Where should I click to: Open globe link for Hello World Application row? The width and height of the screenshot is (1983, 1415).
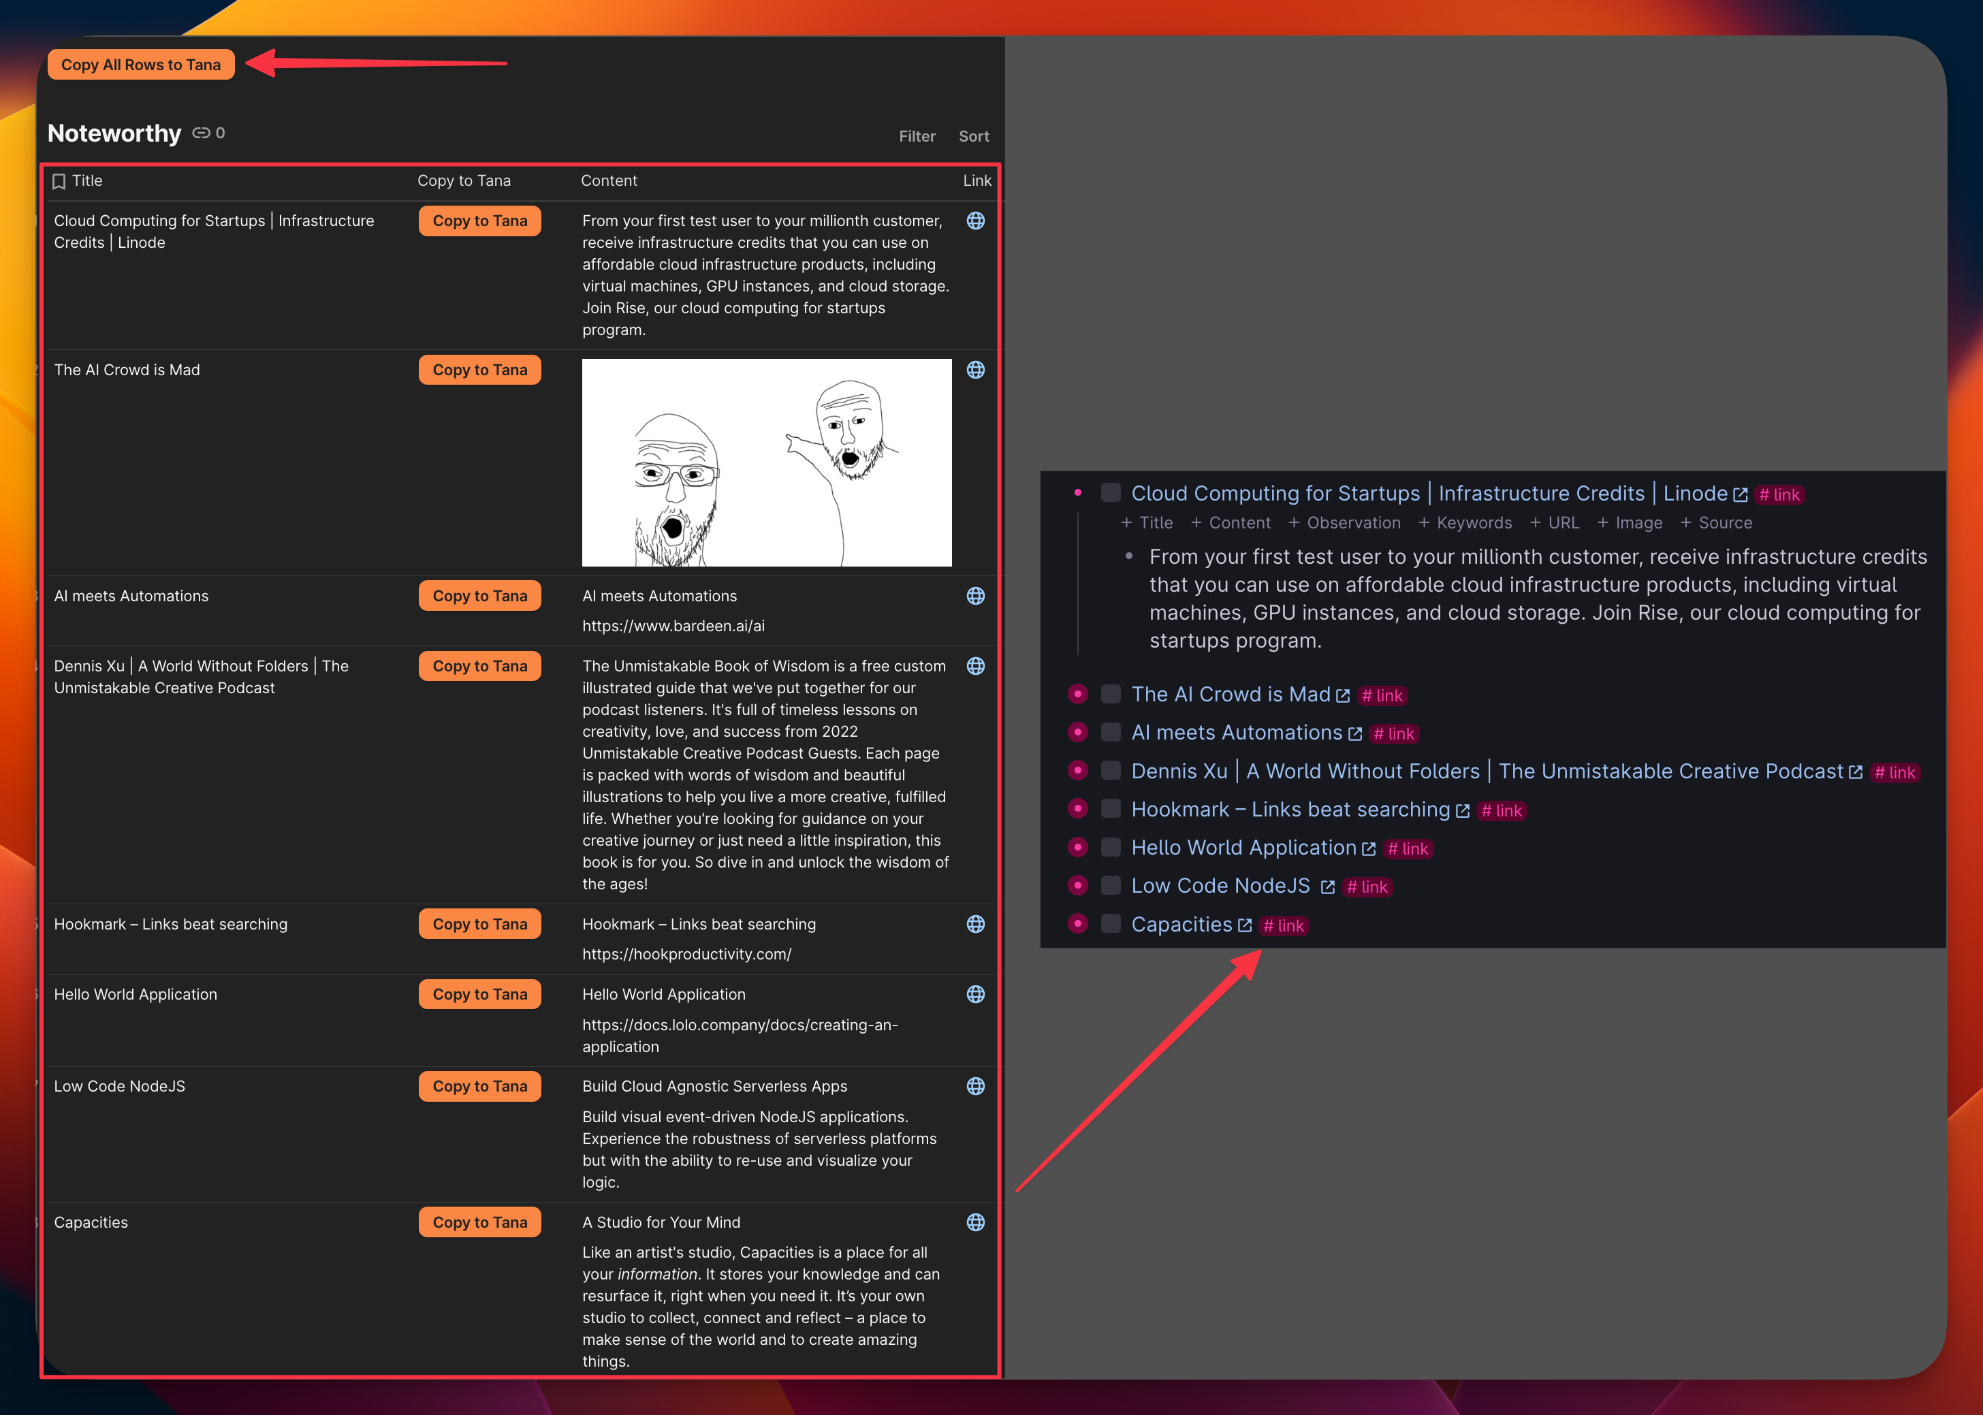pyautogui.click(x=976, y=994)
